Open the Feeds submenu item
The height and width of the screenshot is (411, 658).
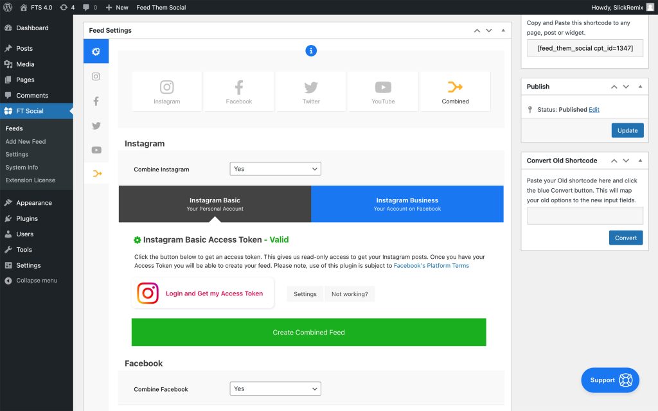pos(14,128)
